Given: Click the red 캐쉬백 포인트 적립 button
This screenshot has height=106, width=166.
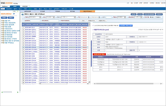Looking at the screenshot, I should tap(99, 54).
